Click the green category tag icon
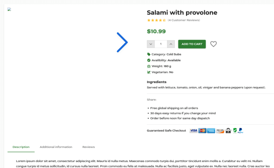 [x=149, y=54]
